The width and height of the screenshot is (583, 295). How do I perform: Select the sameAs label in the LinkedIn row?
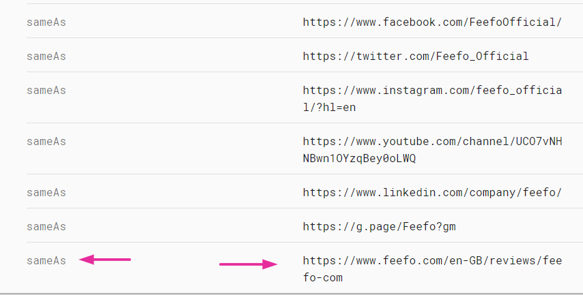point(46,192)
